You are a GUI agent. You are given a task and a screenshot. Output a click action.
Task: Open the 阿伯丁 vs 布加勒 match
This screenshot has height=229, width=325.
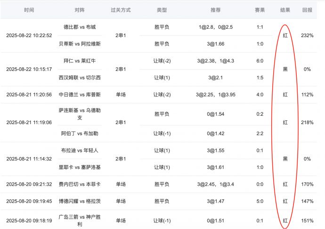pos(79,134)
